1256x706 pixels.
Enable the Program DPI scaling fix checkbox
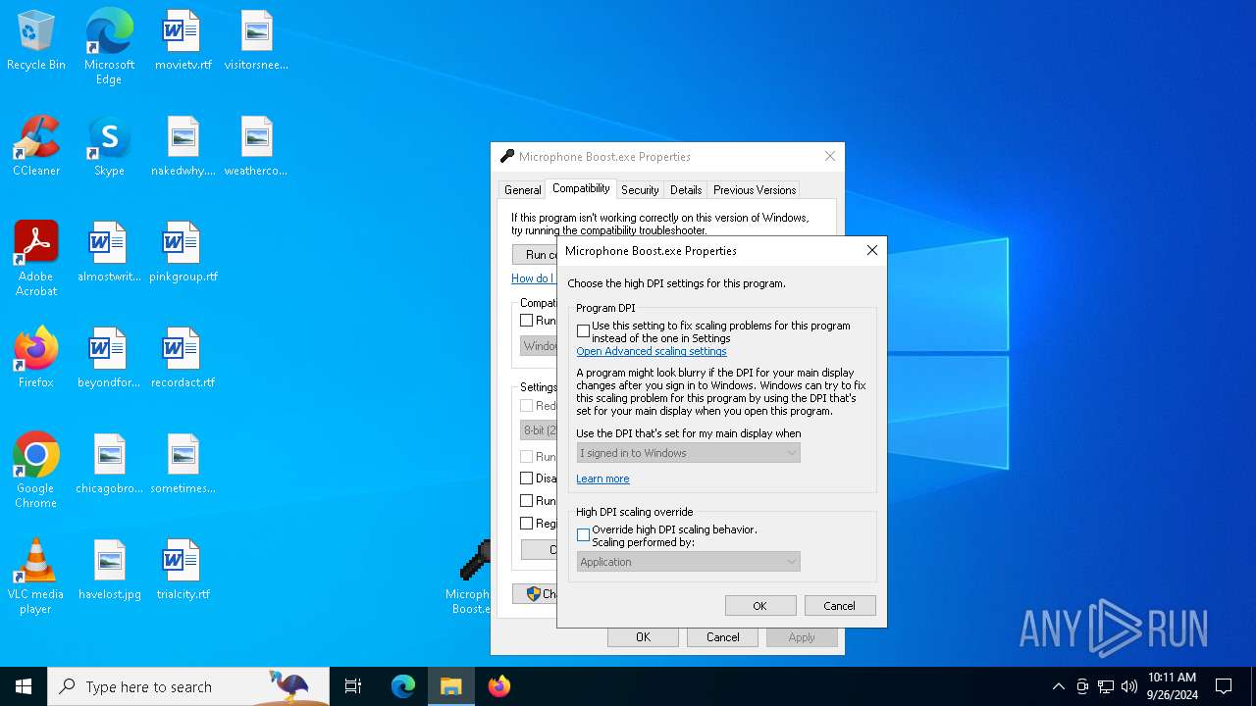click(x=583, y=331)
